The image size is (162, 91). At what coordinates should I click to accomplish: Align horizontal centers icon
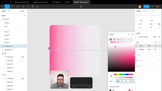pos(141,15)
